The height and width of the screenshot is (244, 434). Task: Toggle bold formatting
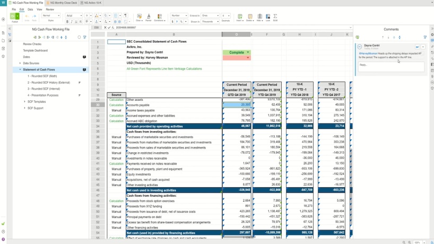(67, 22)
